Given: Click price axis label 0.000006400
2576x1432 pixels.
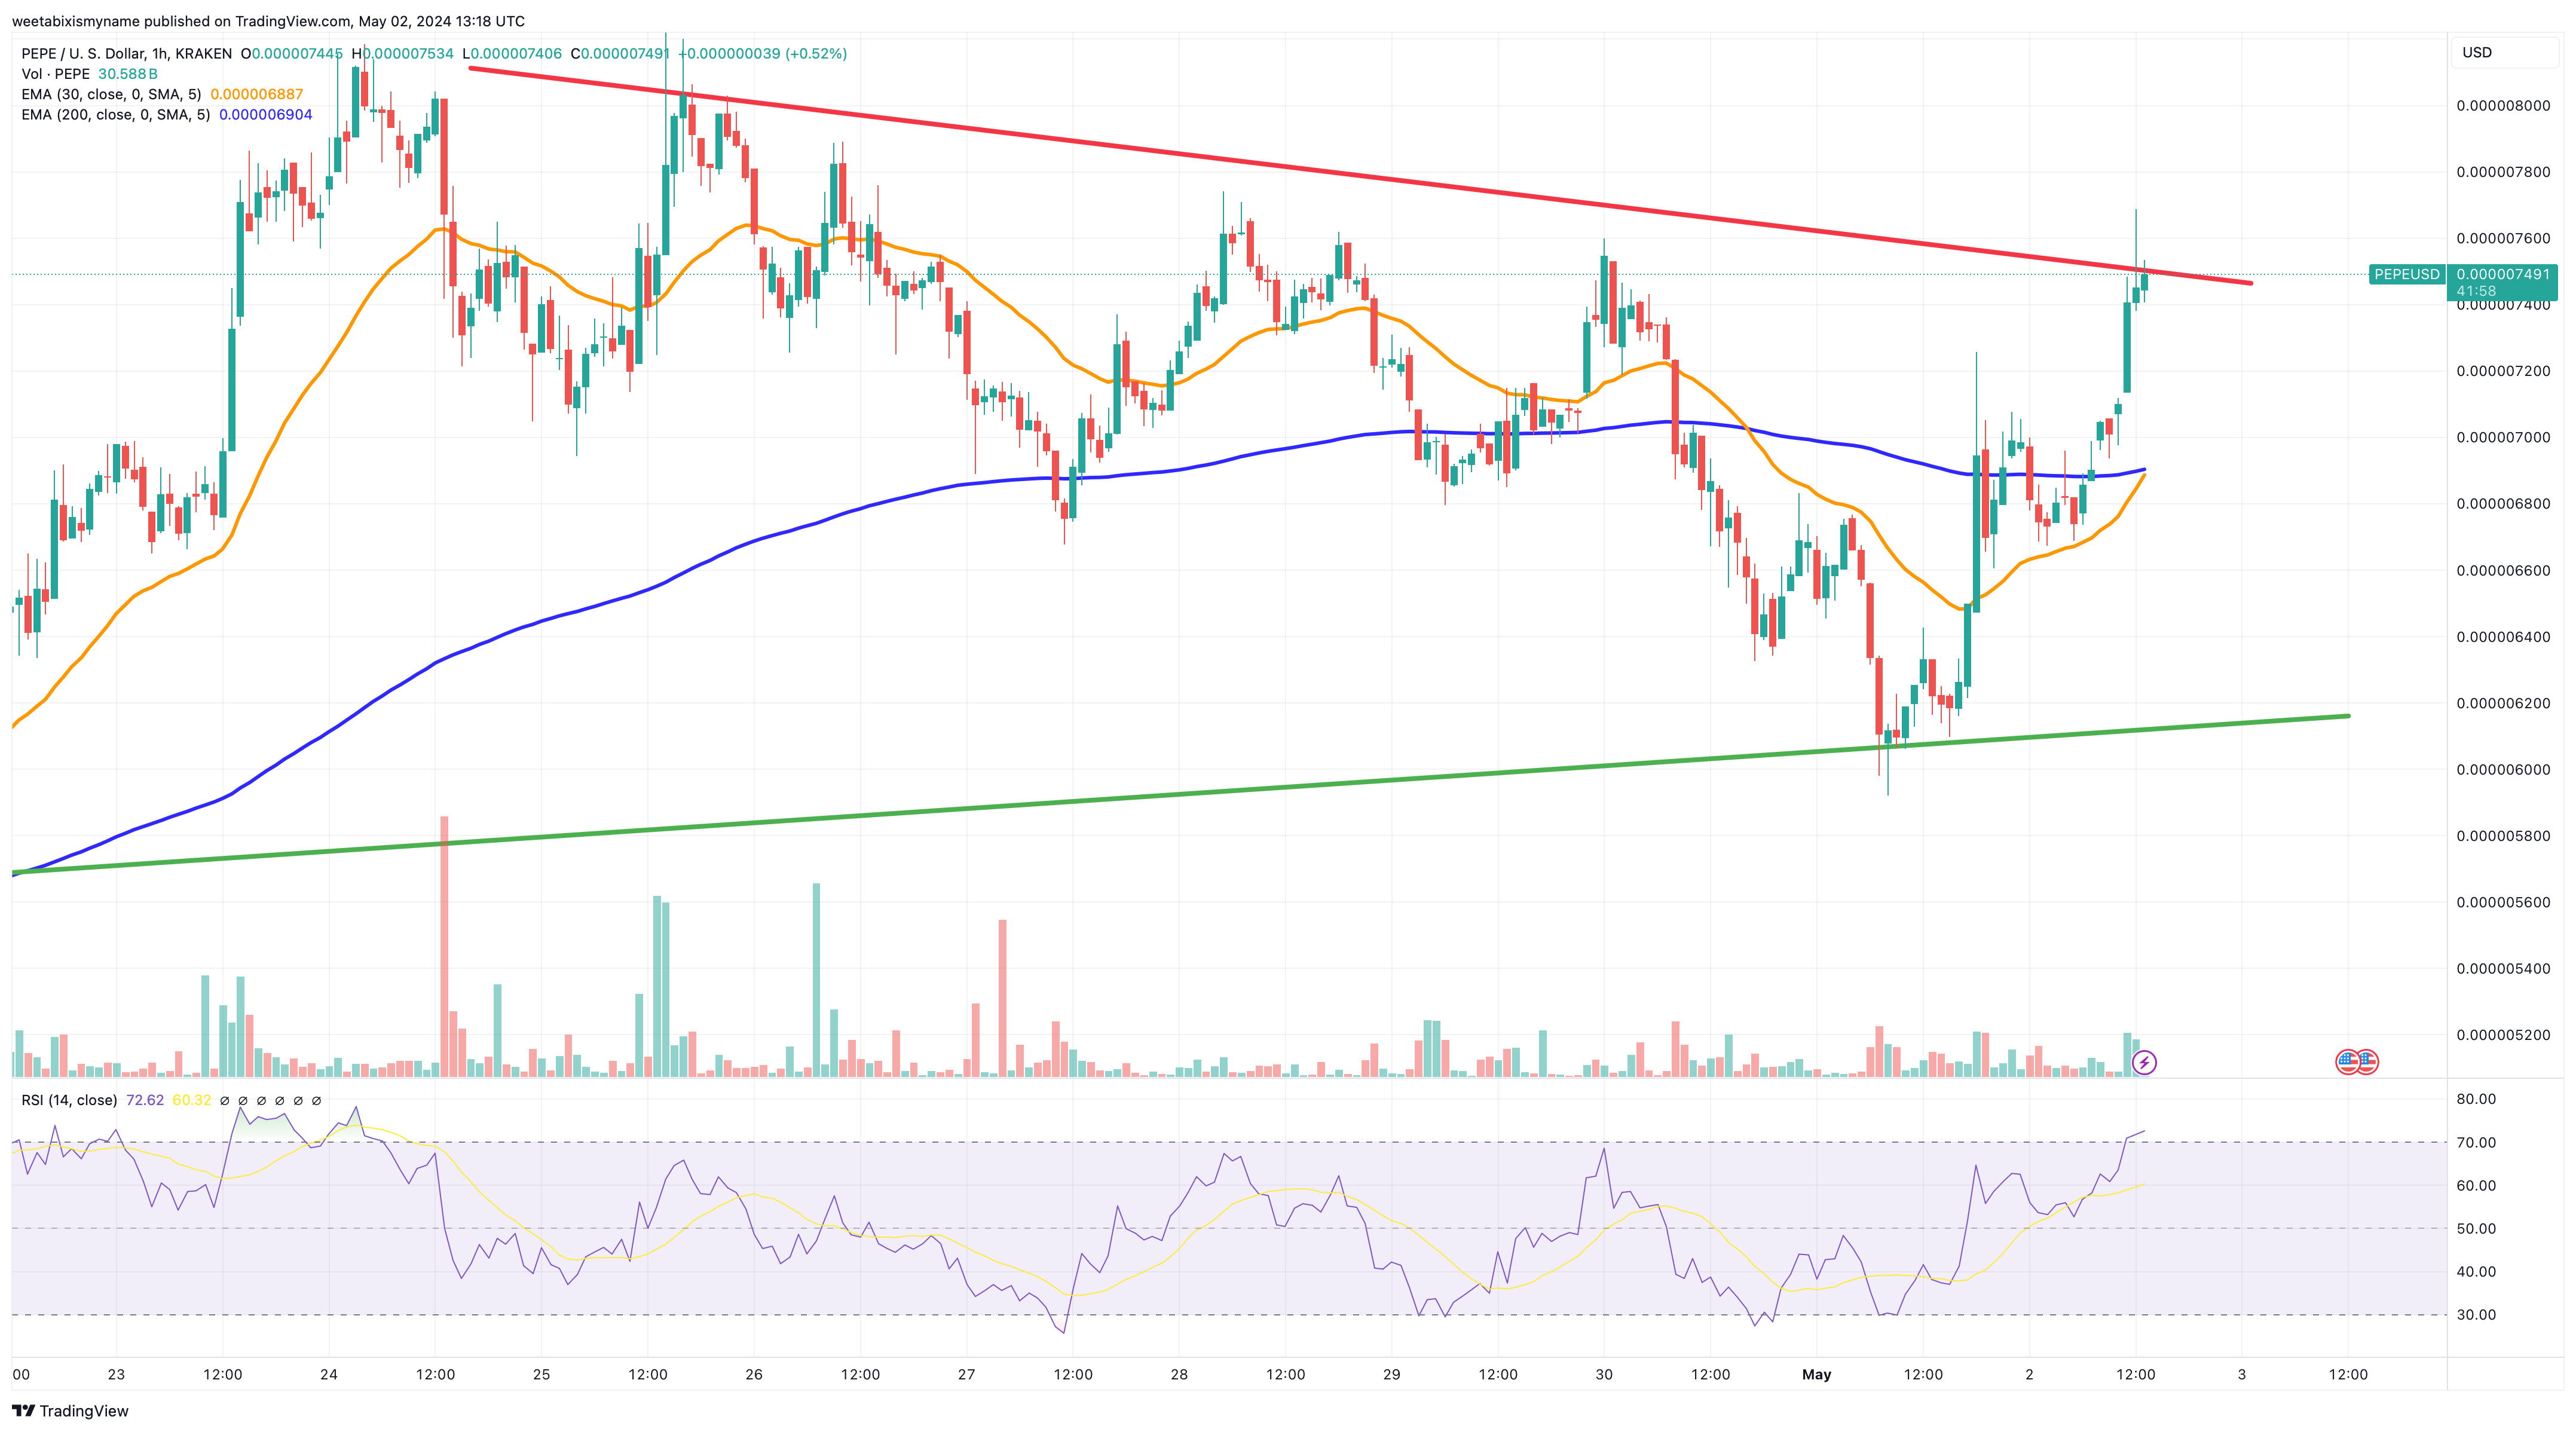Looking at the screenshot, I should [x=2503, y=636].
